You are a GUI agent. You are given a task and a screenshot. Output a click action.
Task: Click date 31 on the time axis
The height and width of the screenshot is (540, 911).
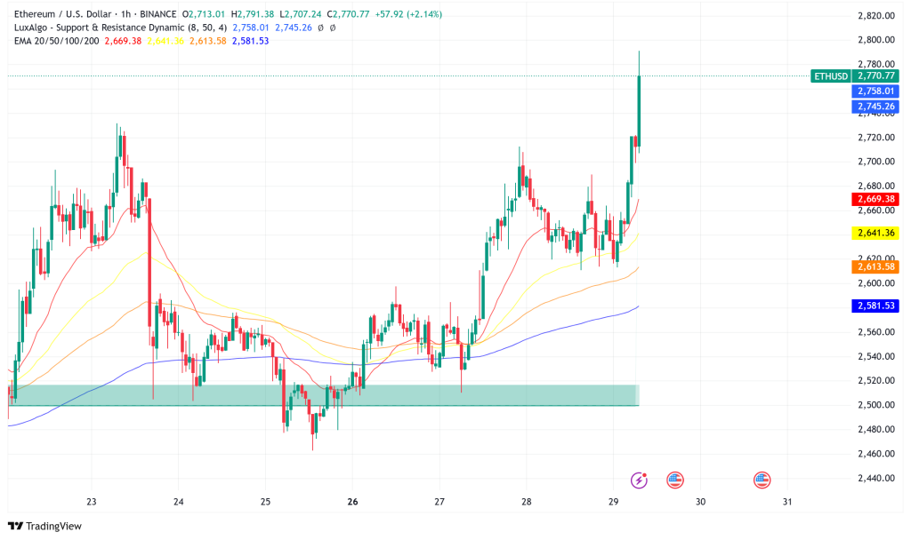tap(787, 502)
